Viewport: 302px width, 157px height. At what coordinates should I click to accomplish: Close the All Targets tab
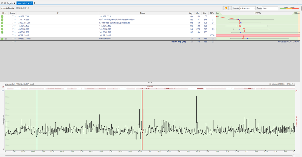click(x=15, y=3)
